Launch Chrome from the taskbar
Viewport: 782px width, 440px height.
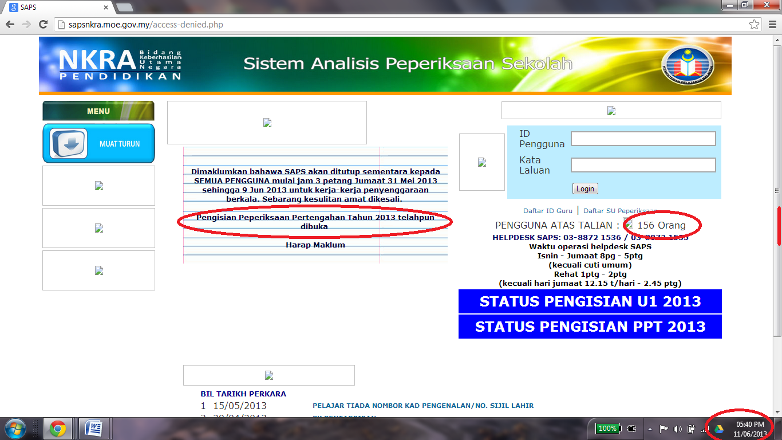[x=57, y=428]
